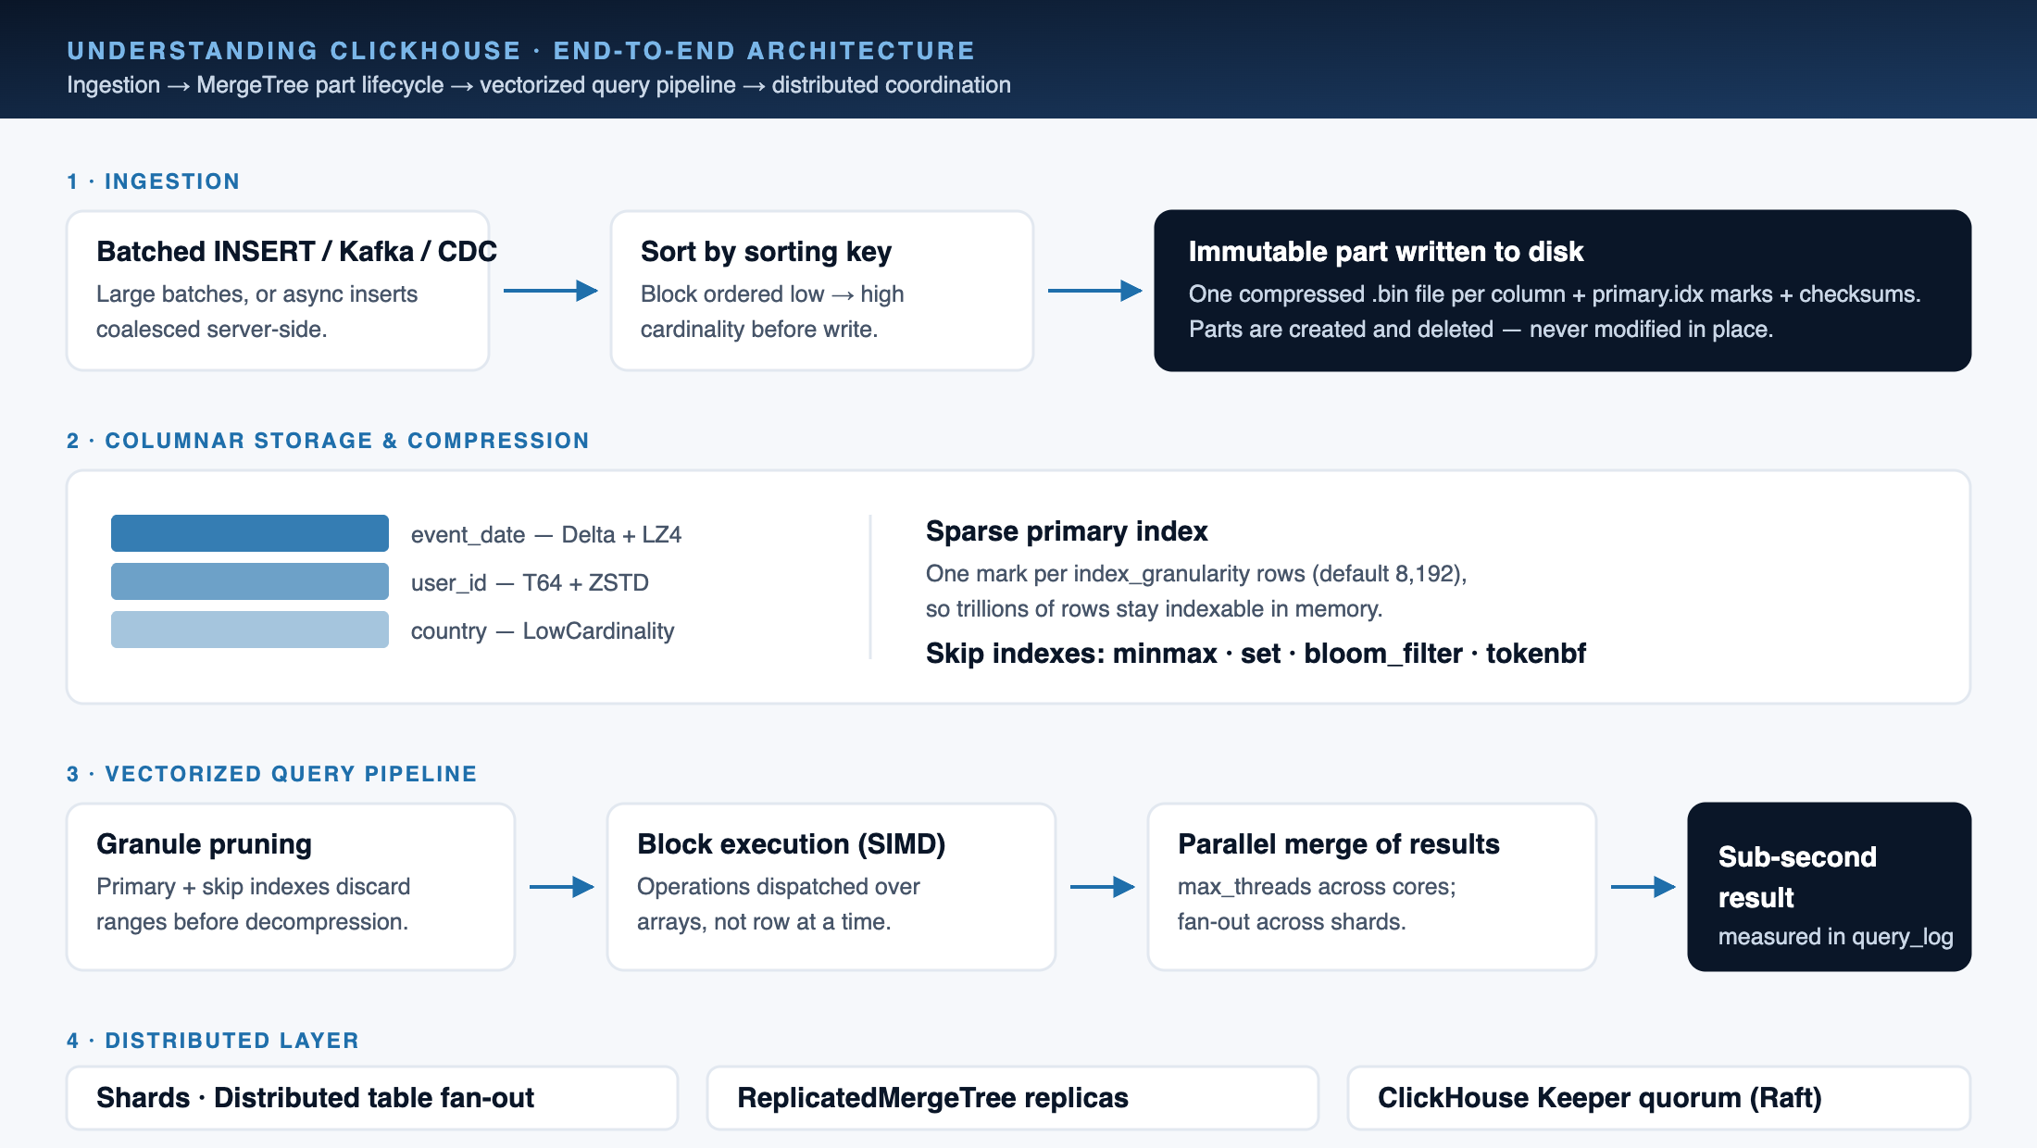Select the 'Batched INSERT / Kafka / CDC' card
The width and height of the screenshot is (2037, 1148).
(278, 291)
